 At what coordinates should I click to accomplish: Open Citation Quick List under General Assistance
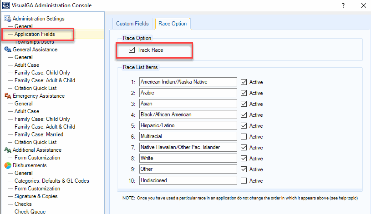36,88
